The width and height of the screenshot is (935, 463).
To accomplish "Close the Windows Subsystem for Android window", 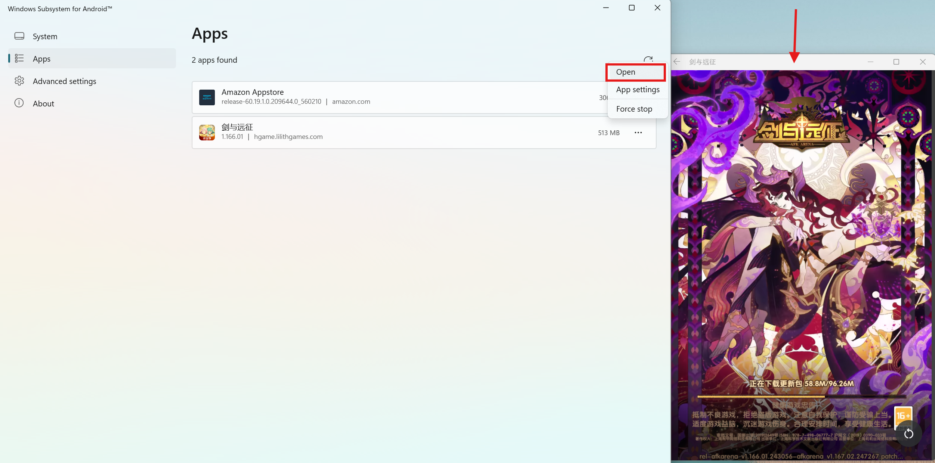I will coord(657,7).
